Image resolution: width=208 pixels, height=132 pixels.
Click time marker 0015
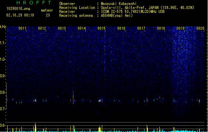point(102,28)
